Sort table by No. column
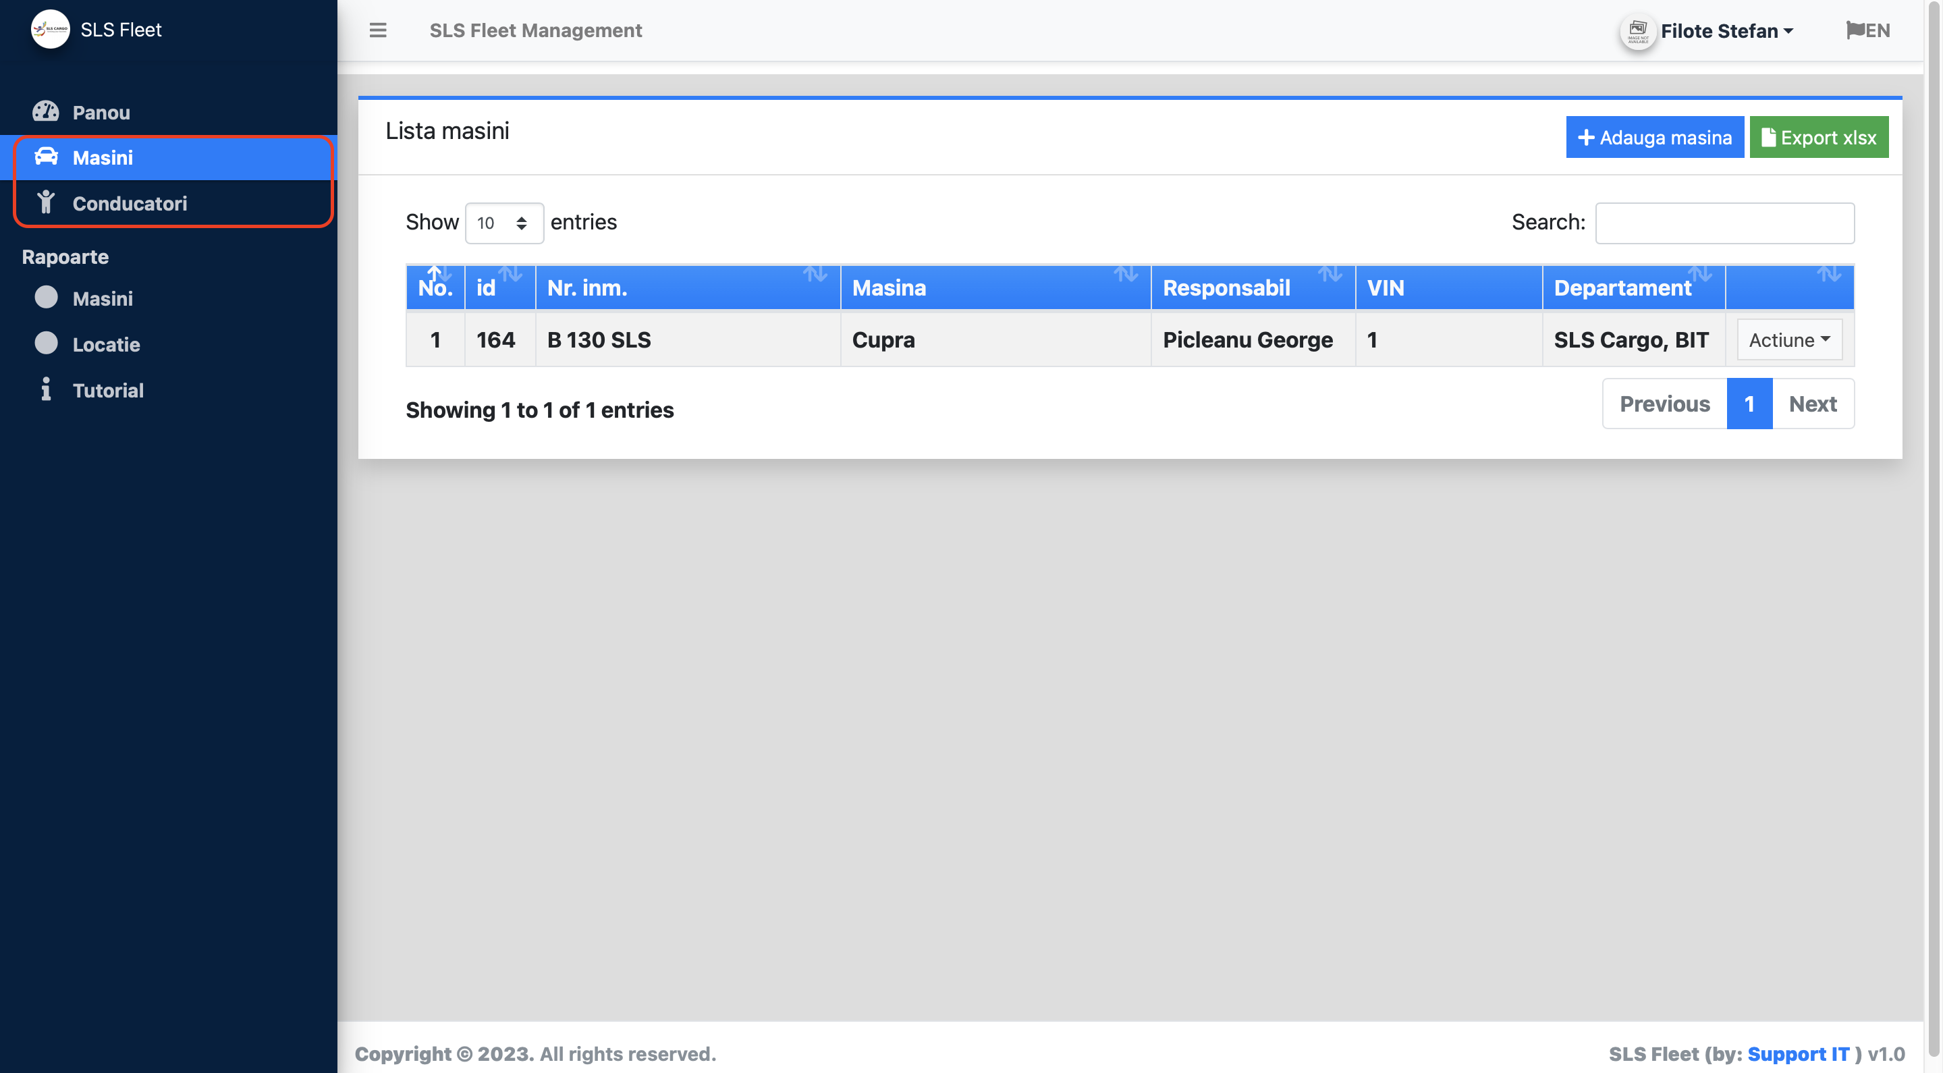This screenshot has height=1073, width=1943. pos(435,287)
